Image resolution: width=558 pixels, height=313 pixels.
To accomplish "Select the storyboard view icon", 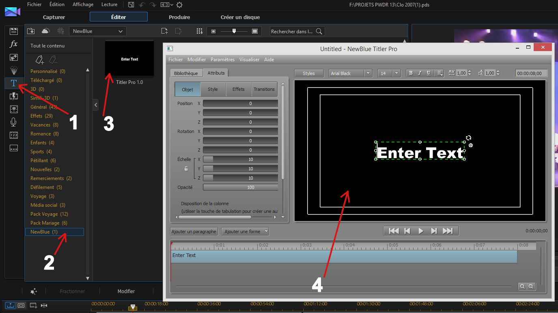I will point(21,305).
